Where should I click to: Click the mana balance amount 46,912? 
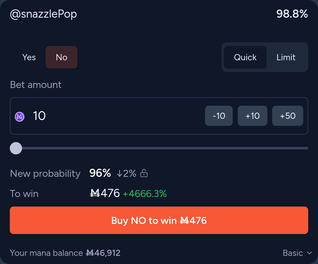point(103,253)
